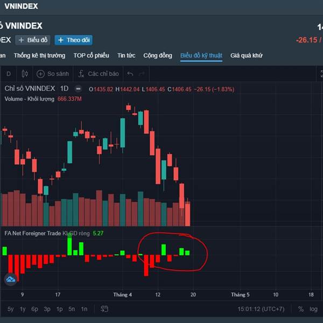This screenshot has width=323, height=323.
Task: Click the Theo dõi follow button
Action: pos(74,40)
